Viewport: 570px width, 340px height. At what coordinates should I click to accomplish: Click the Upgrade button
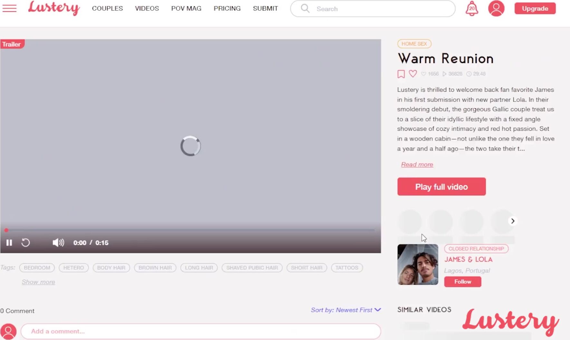click(535, 8)
